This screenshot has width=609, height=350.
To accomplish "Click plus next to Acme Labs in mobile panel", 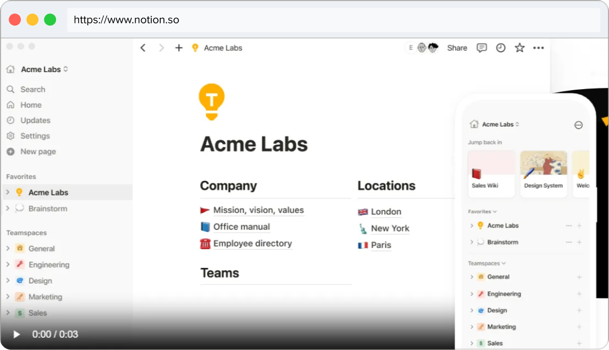I will click(x=579, y=226).
